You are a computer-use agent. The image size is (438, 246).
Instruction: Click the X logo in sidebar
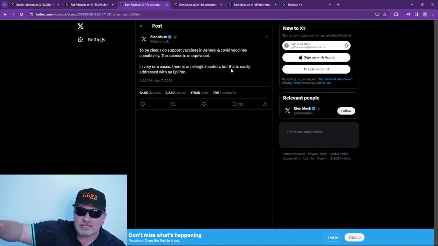80,26
